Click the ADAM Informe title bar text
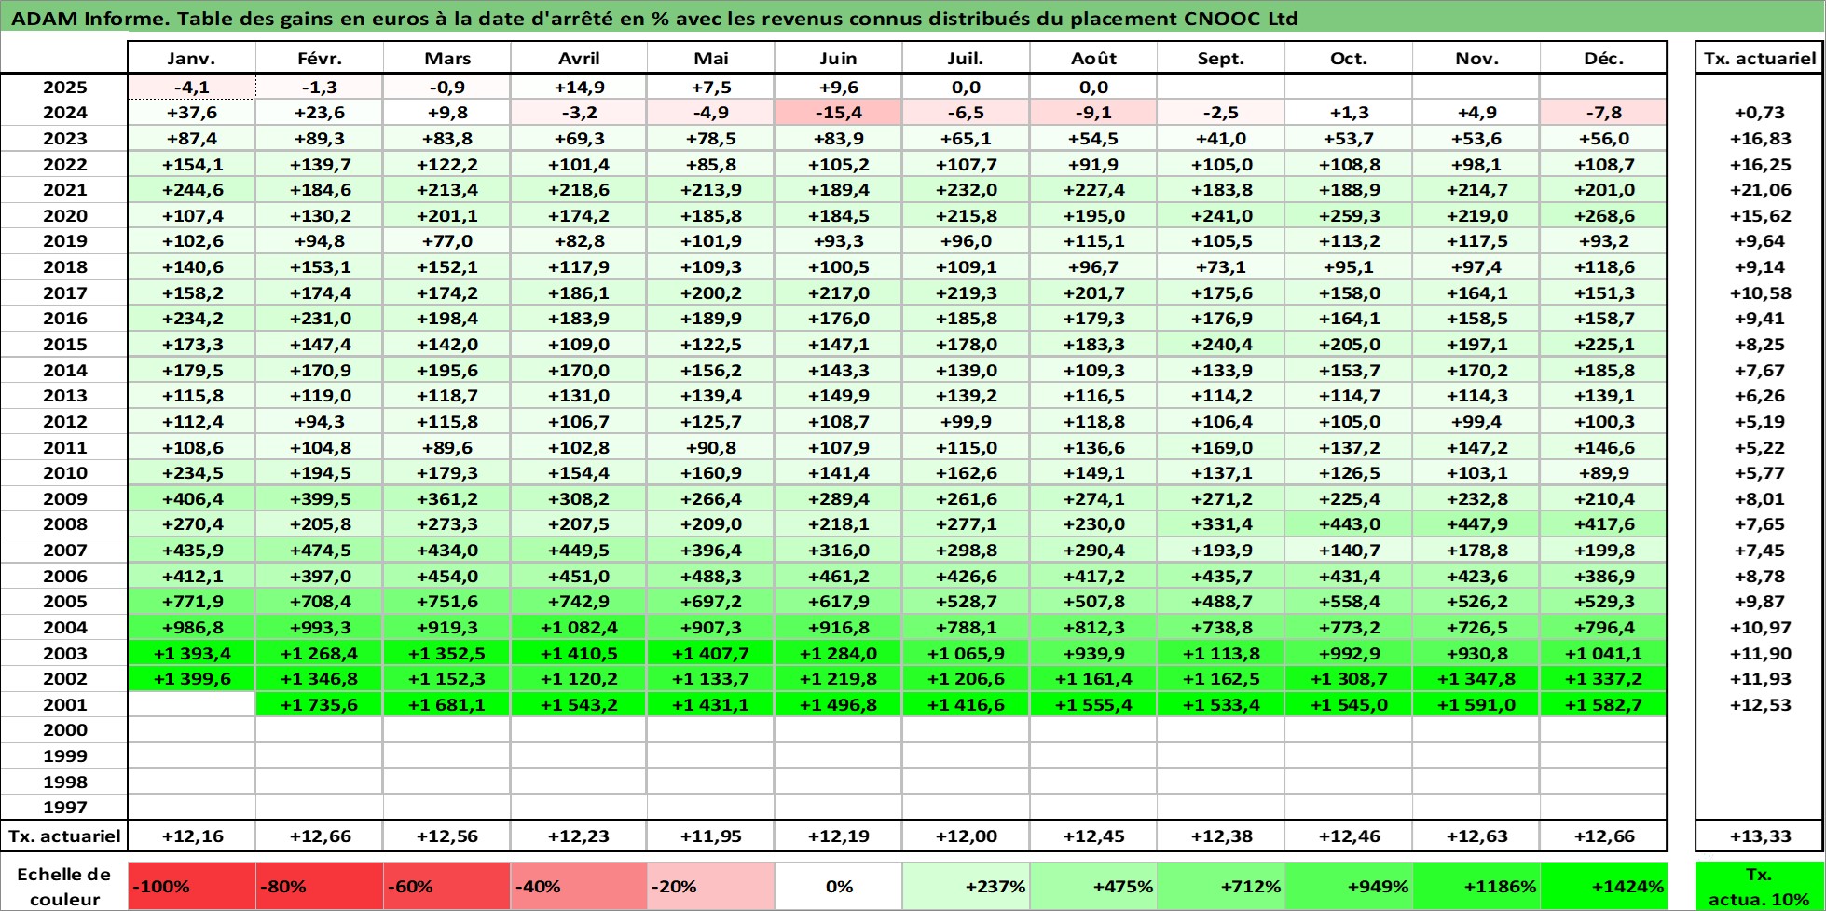The image size is (1826, 911). 653,19
